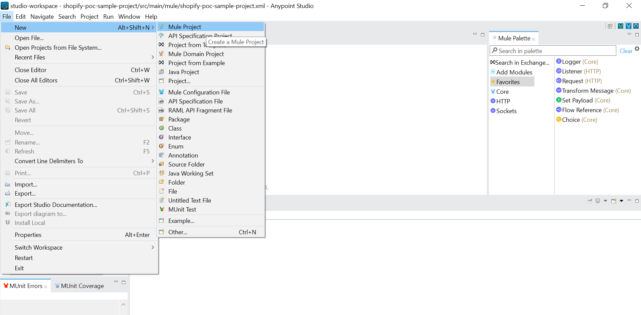Click the RAML API Fragment File icon
This screenshot has width=641, height=315.
162,110
